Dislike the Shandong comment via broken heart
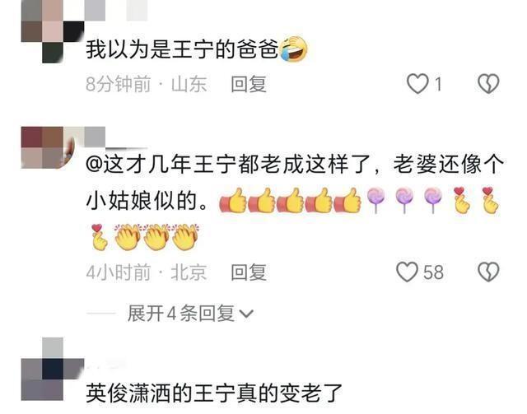This screenshot has width=527, height=414. click(488, 84)
